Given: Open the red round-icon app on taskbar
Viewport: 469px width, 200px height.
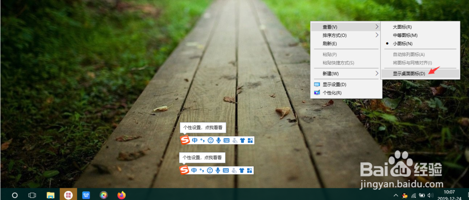Looking at the screenshot, I should tap(68, 195).
